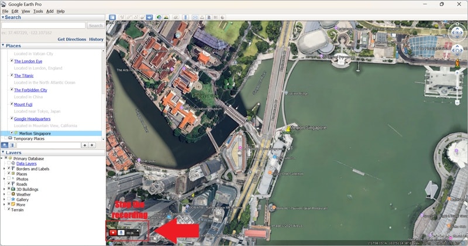Open the Add menu
The image size is (468, 246).
pyautogui.click(x=50, y=11)
